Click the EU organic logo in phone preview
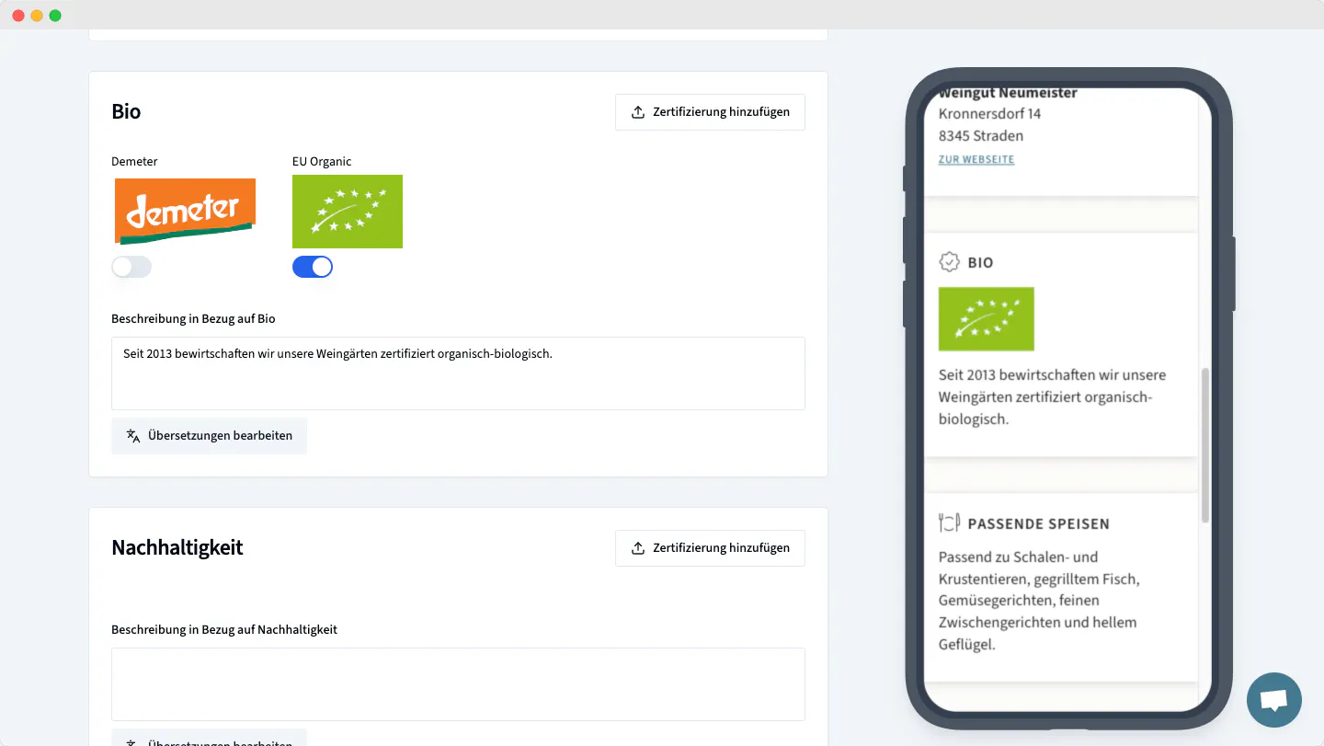 coord(986,318)
